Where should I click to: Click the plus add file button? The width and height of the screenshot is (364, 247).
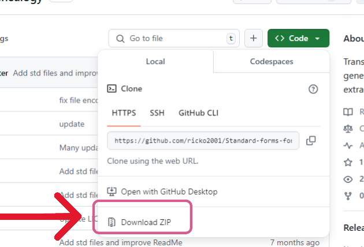tap(254, 39)
